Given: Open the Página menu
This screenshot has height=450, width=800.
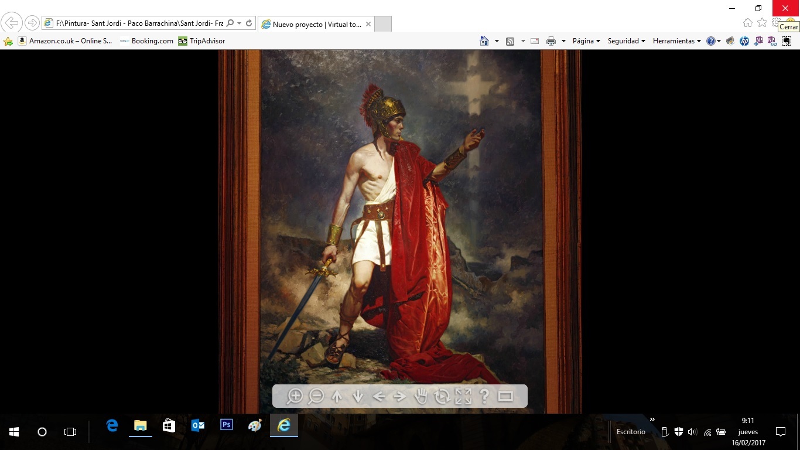Looking at the screenshot, I should pos(587,41).
